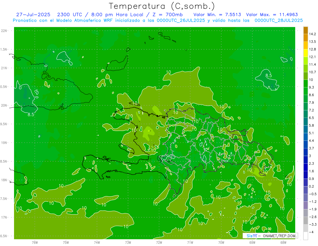This screenshot has height=246, width=318.
Task: Click the dark orange top swatch above 14.2
Action: pyautogui.click(x=306, y=30)
